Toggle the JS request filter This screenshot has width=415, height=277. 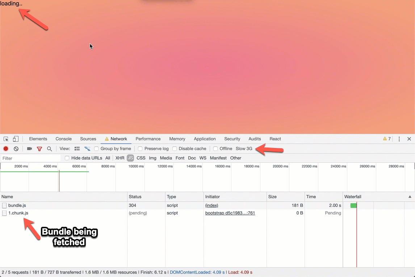[130, 158]
